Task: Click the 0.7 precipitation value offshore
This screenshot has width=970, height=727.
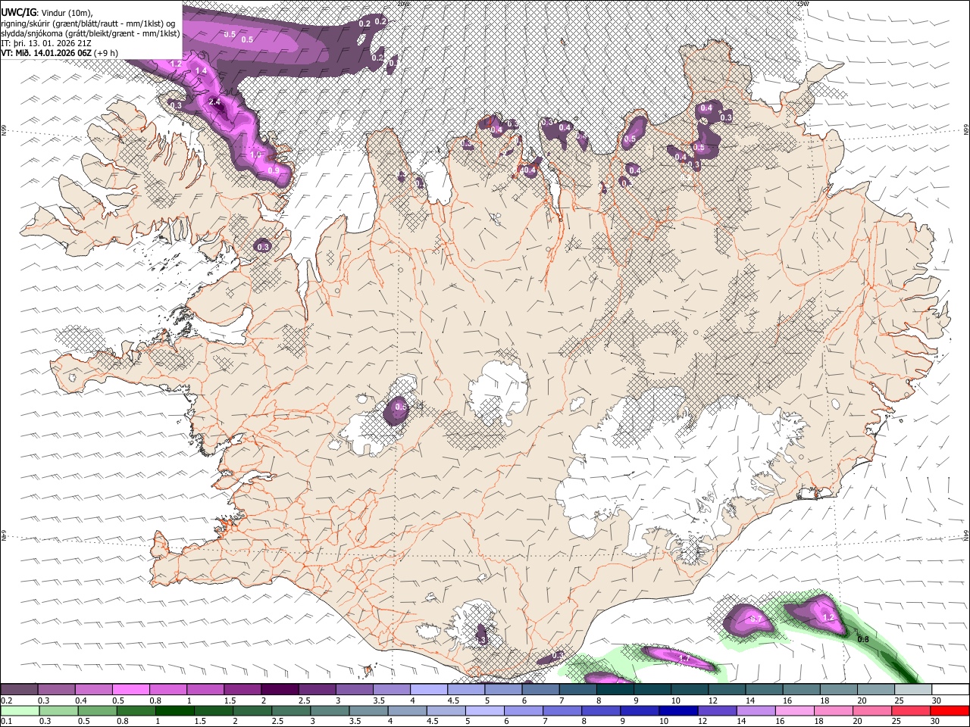Action: 756,619
